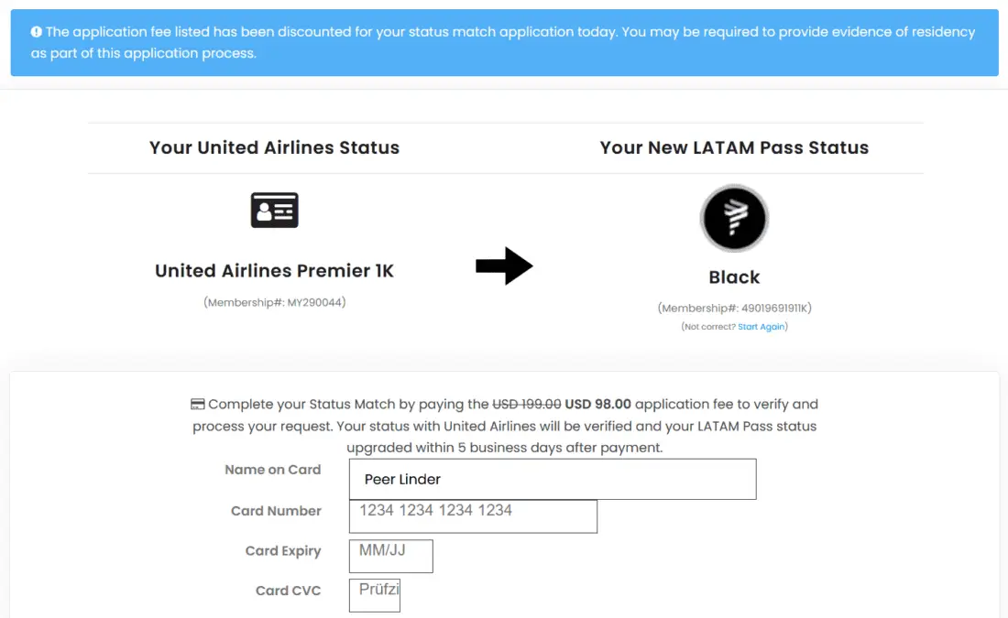This screenshot has width=1008, height=618.
Task: Click the Card CVC input field
Action: [x=375, y=595]
